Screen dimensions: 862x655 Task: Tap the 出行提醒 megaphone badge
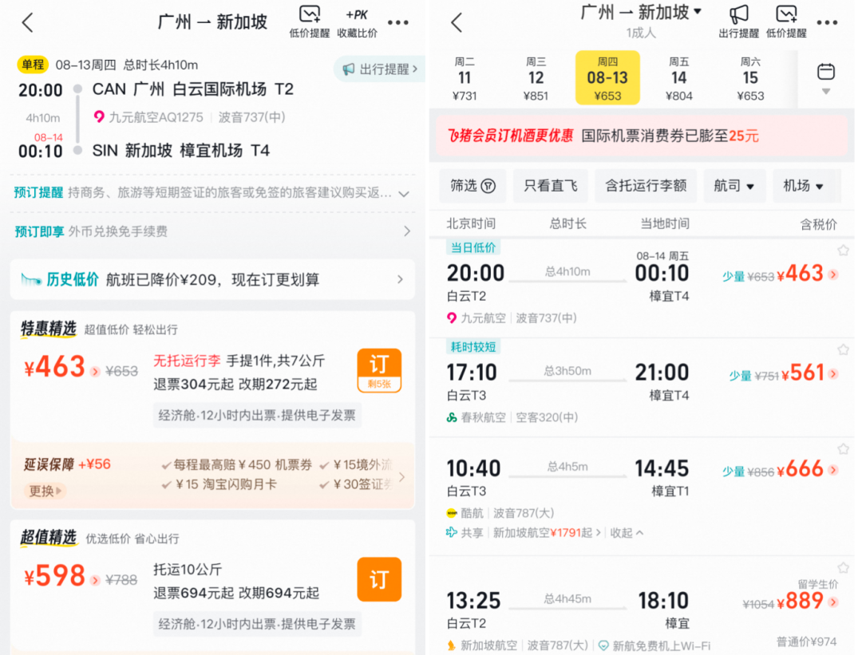(x=381, y=69)
